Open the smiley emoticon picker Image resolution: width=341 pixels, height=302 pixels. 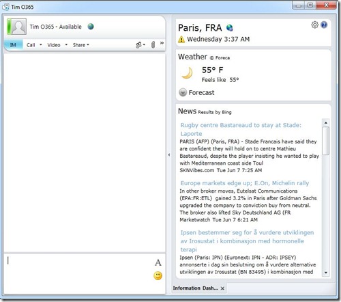click(158, 276)
